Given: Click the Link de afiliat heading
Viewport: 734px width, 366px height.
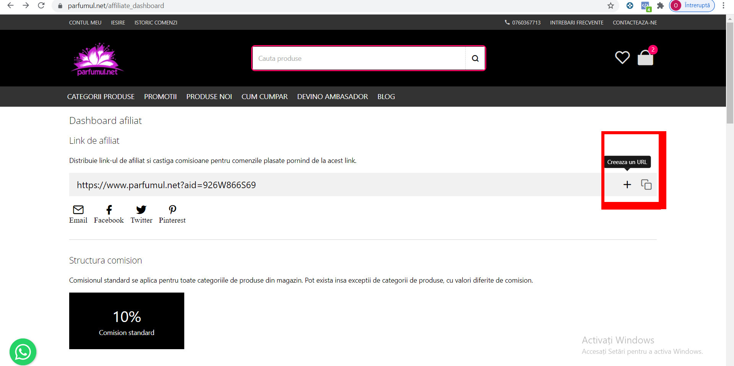Looking at the screenshot, I should coord(94,141).
